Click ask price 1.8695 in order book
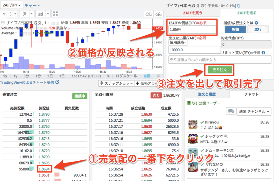Screen dimensions: 274x181 44,163
